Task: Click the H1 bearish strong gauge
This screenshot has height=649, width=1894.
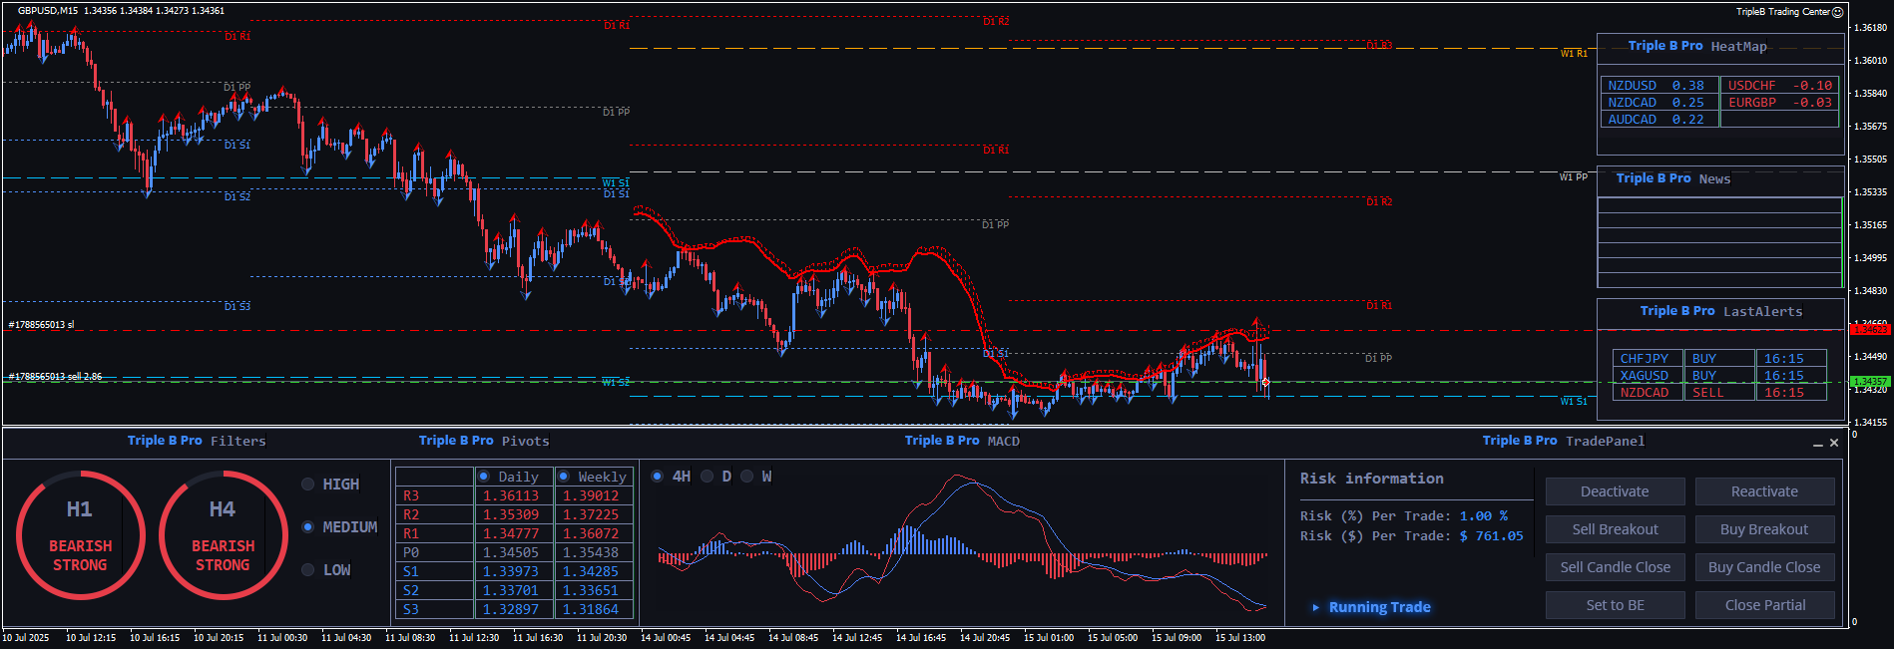Action: (80, 535)
